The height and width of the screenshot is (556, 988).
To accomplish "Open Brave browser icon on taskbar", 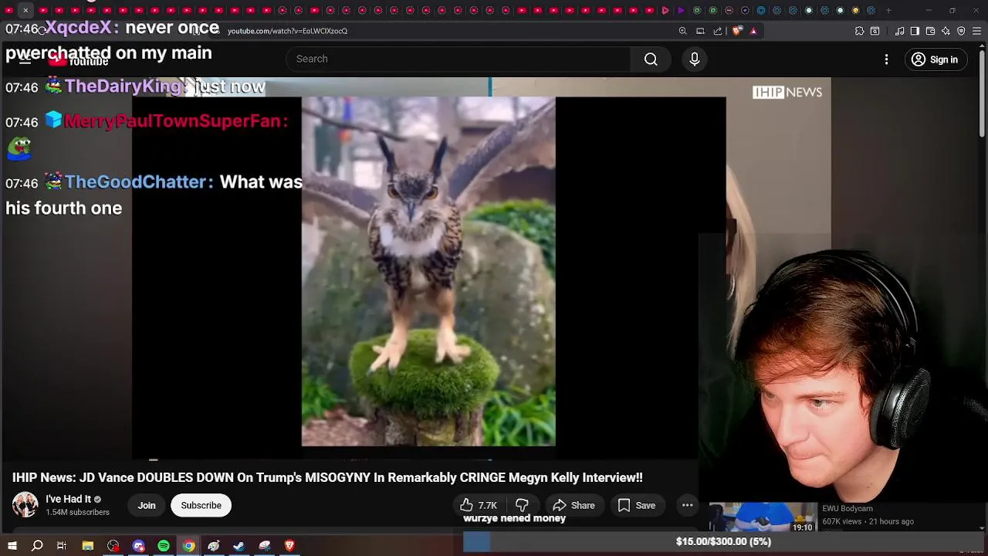I will click(289, 546).
